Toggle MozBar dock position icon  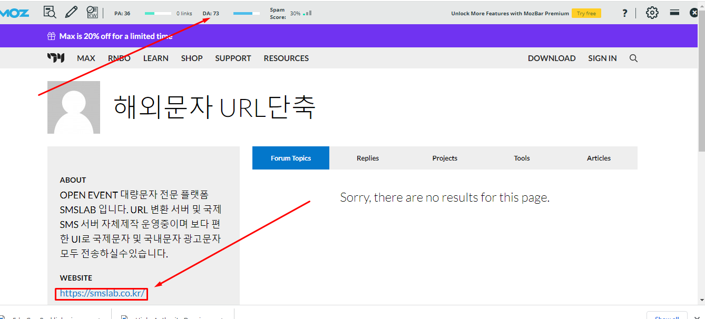click(x=674, y=12)
